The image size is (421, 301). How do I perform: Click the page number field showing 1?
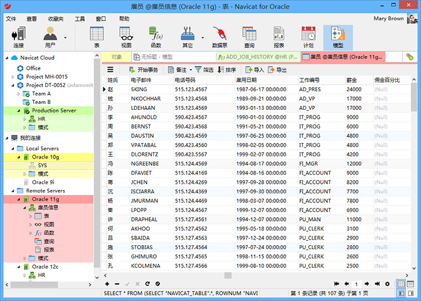tap(357, 284)
